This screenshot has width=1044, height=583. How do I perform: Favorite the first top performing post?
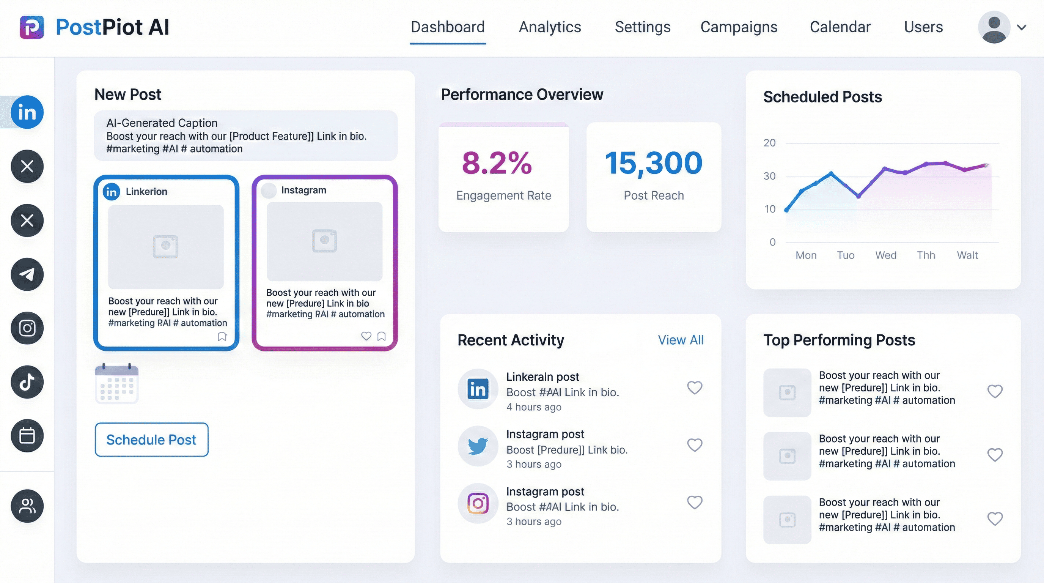point(995,391)
